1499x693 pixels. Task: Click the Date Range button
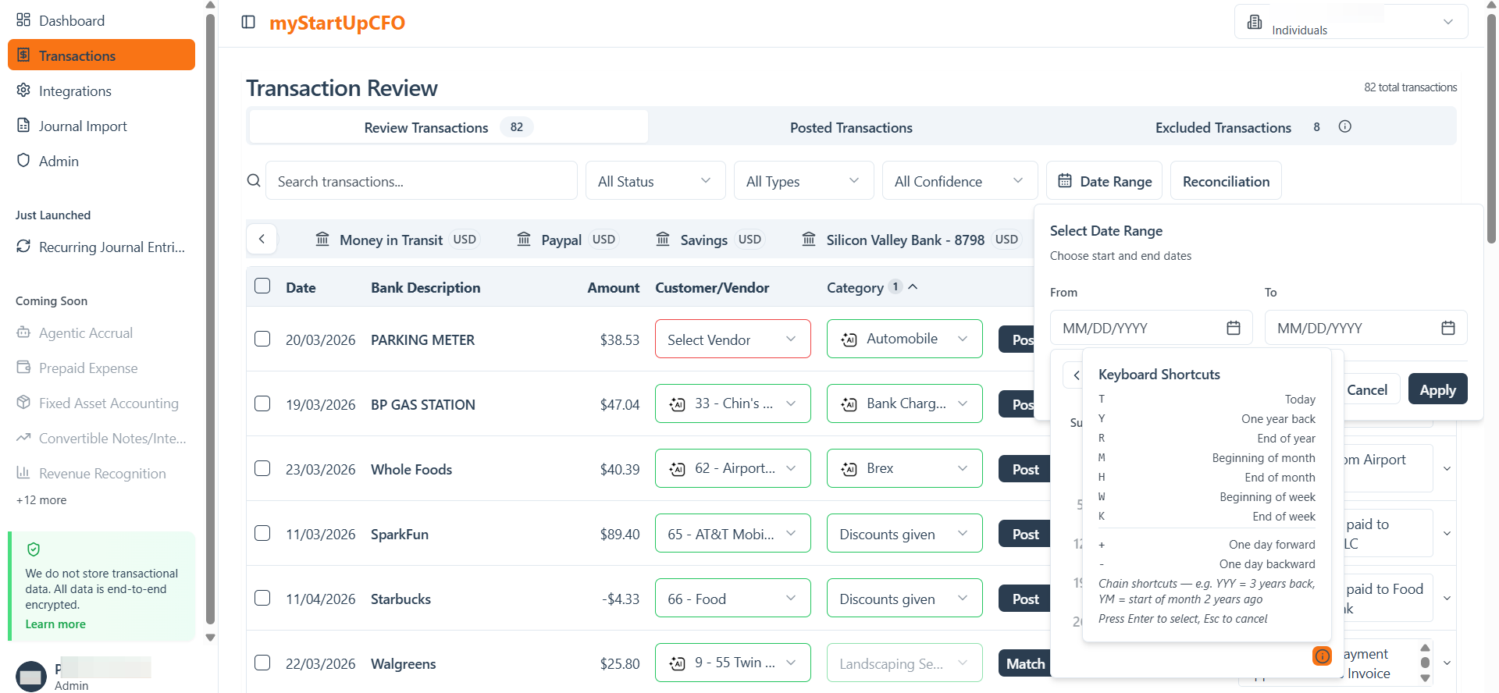click(1104, 181)
